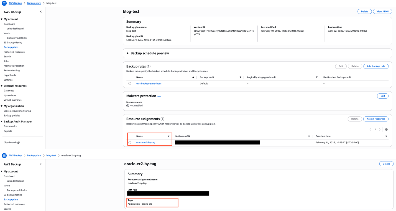Click Delete in the Backup rules section
The image size is (396, 211).
click(x=355, y=66)
